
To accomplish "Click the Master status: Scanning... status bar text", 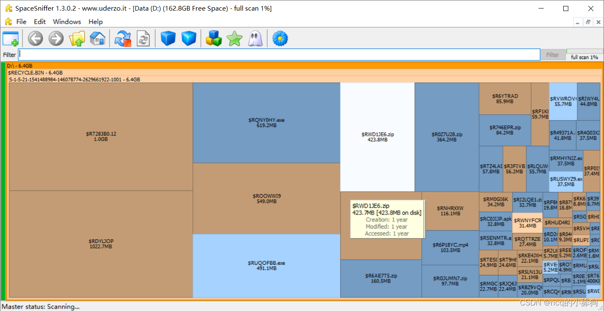I will 41,306.
